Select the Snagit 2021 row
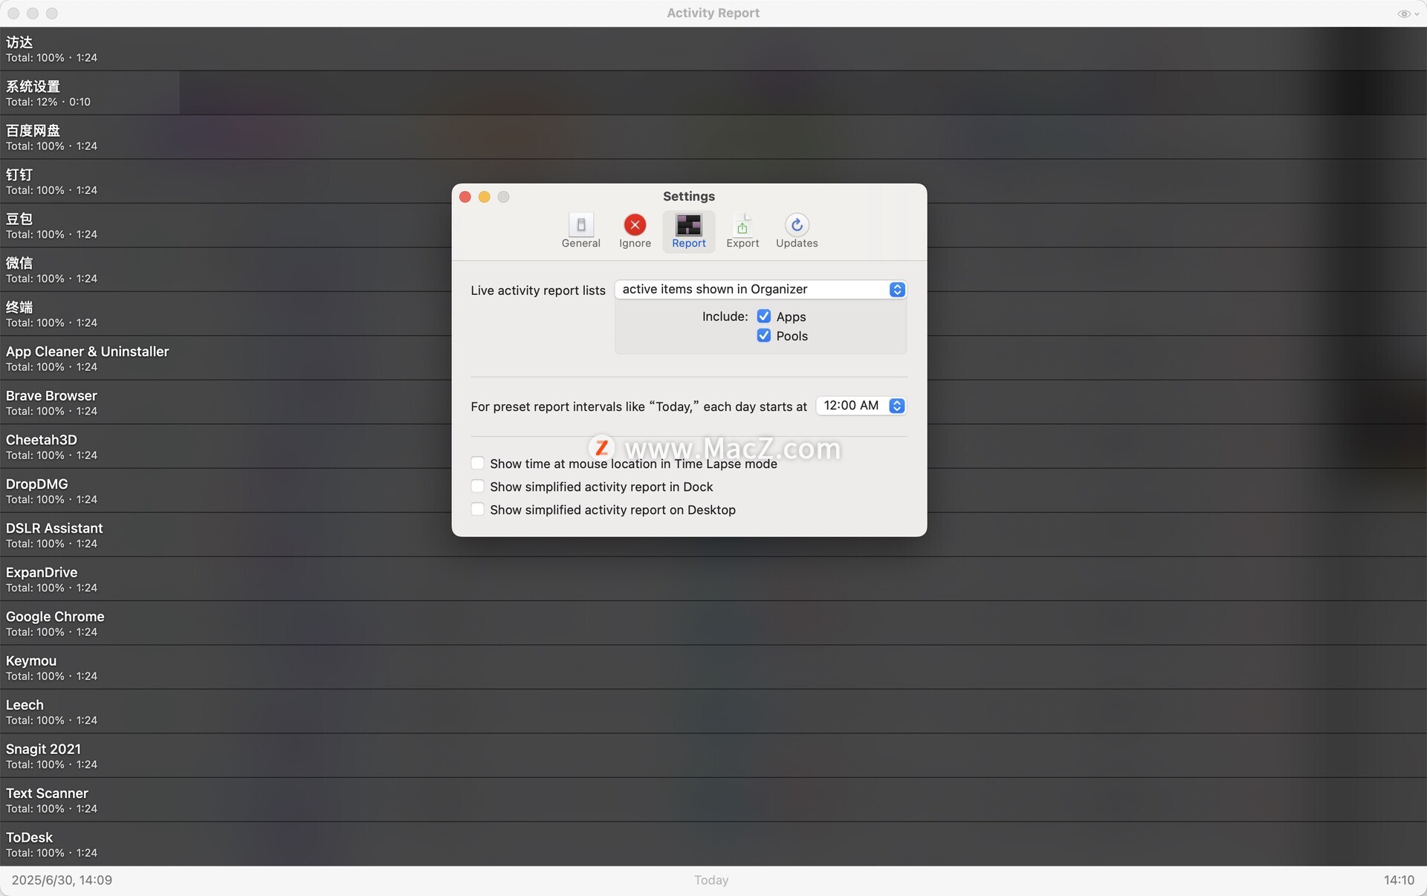 click(713, 756)
